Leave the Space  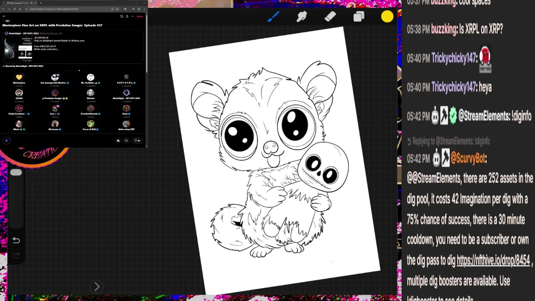[140, 16]
